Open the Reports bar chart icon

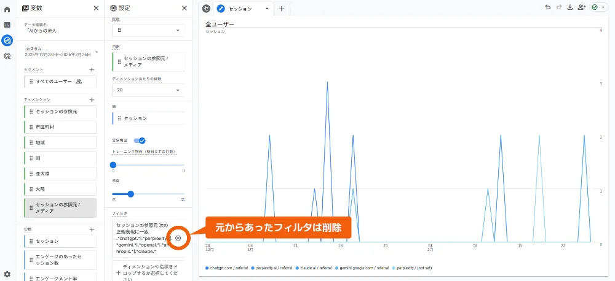[x=7, y=25]
